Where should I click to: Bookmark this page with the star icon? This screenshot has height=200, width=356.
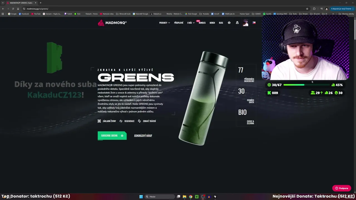[x=307, y=9]
